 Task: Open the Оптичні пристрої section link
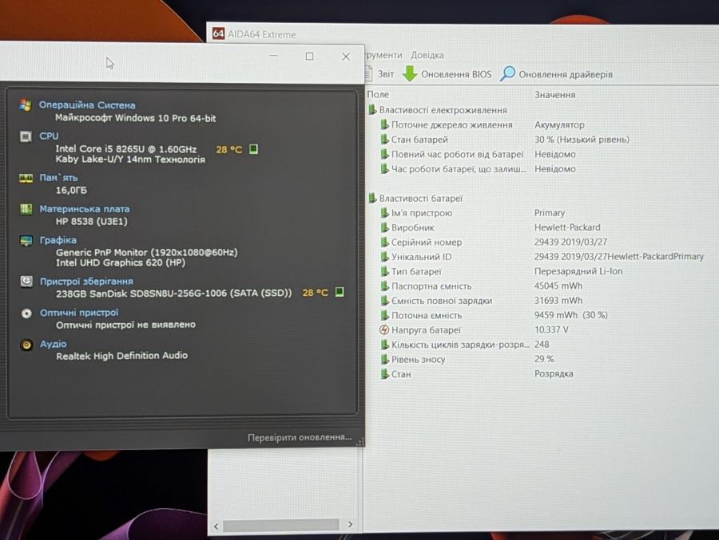coord(79,313)
